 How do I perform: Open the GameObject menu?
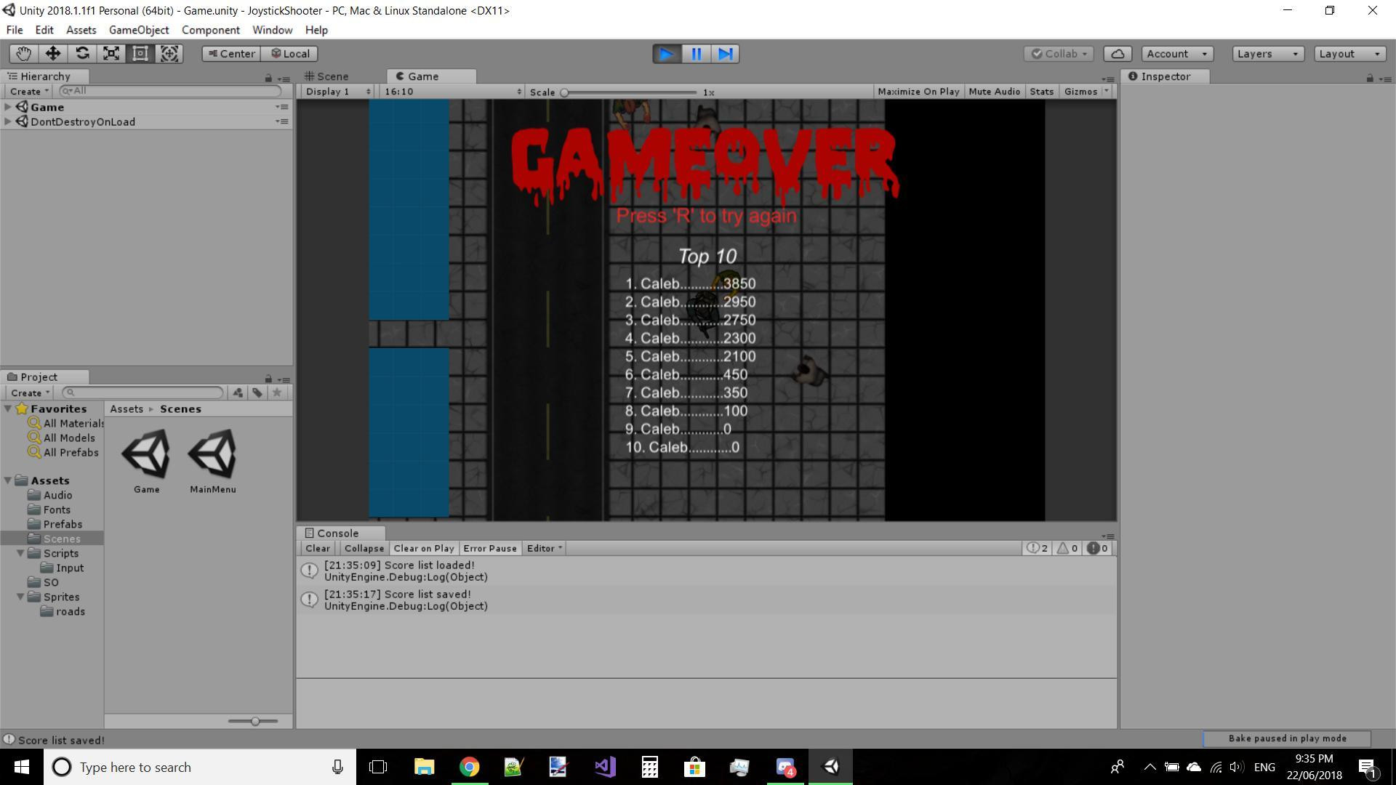[139, 30]
